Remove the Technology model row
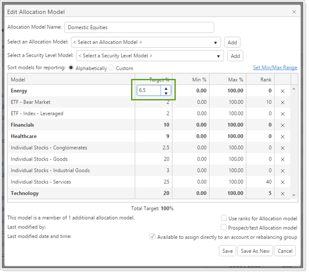 [x=282, y=193]
